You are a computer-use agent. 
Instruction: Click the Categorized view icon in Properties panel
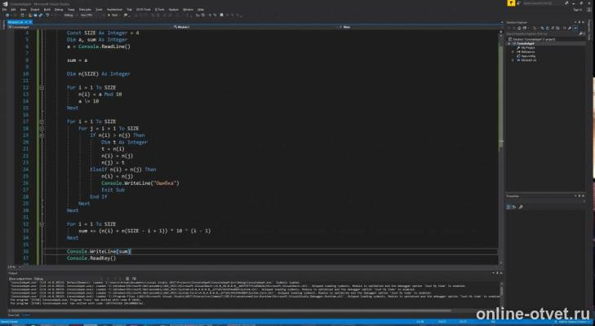508,207
